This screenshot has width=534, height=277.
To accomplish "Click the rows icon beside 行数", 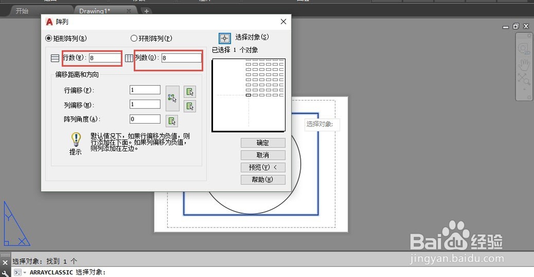I will pos(55,58).
